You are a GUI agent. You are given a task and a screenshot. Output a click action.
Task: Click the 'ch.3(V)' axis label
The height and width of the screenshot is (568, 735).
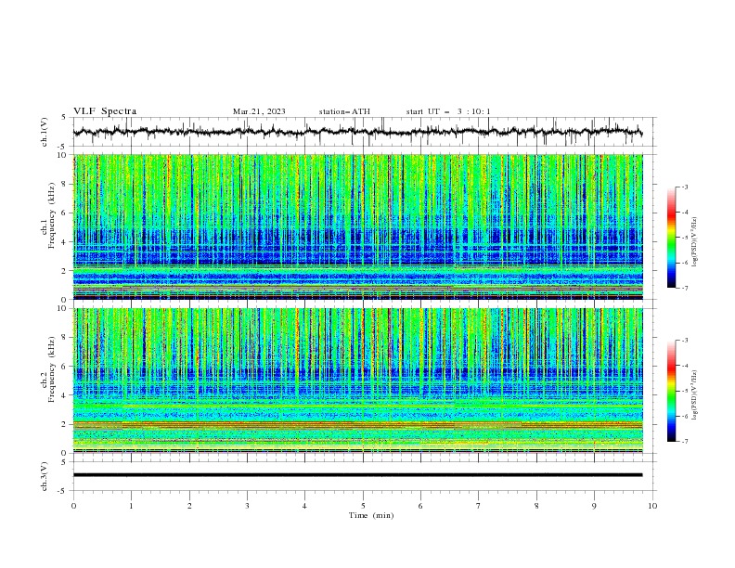pyautogui.click(x=45, y=476)
